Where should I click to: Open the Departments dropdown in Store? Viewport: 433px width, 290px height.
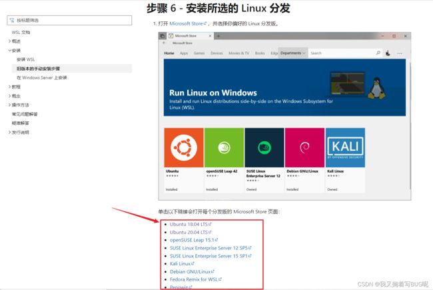click(292, 53)
